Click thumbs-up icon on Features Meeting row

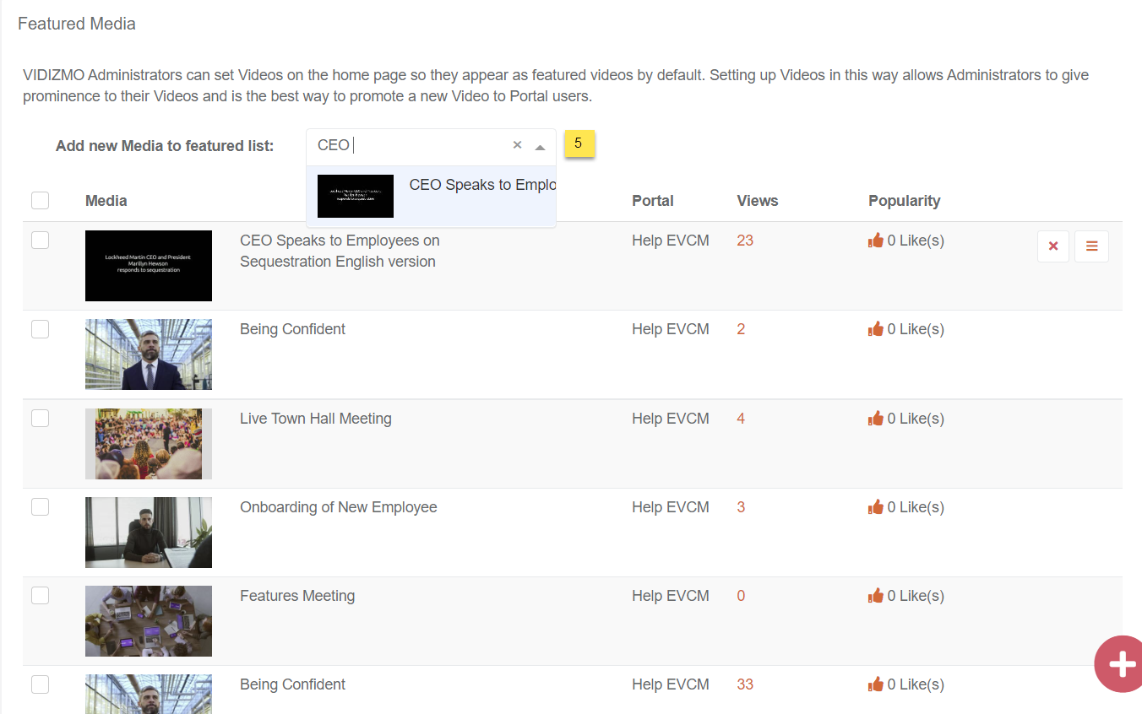click(x=876, y=596)
